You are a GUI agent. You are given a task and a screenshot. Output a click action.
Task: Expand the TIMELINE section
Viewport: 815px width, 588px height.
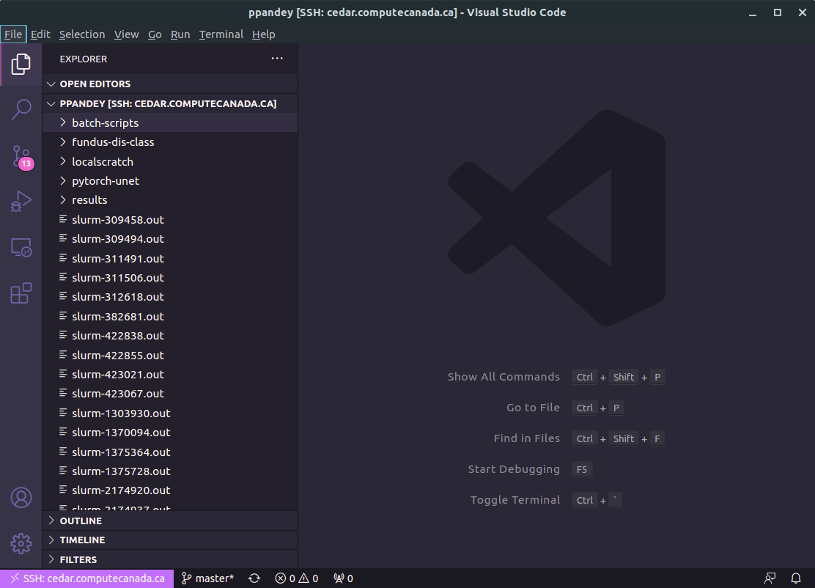tap(82, 540)
